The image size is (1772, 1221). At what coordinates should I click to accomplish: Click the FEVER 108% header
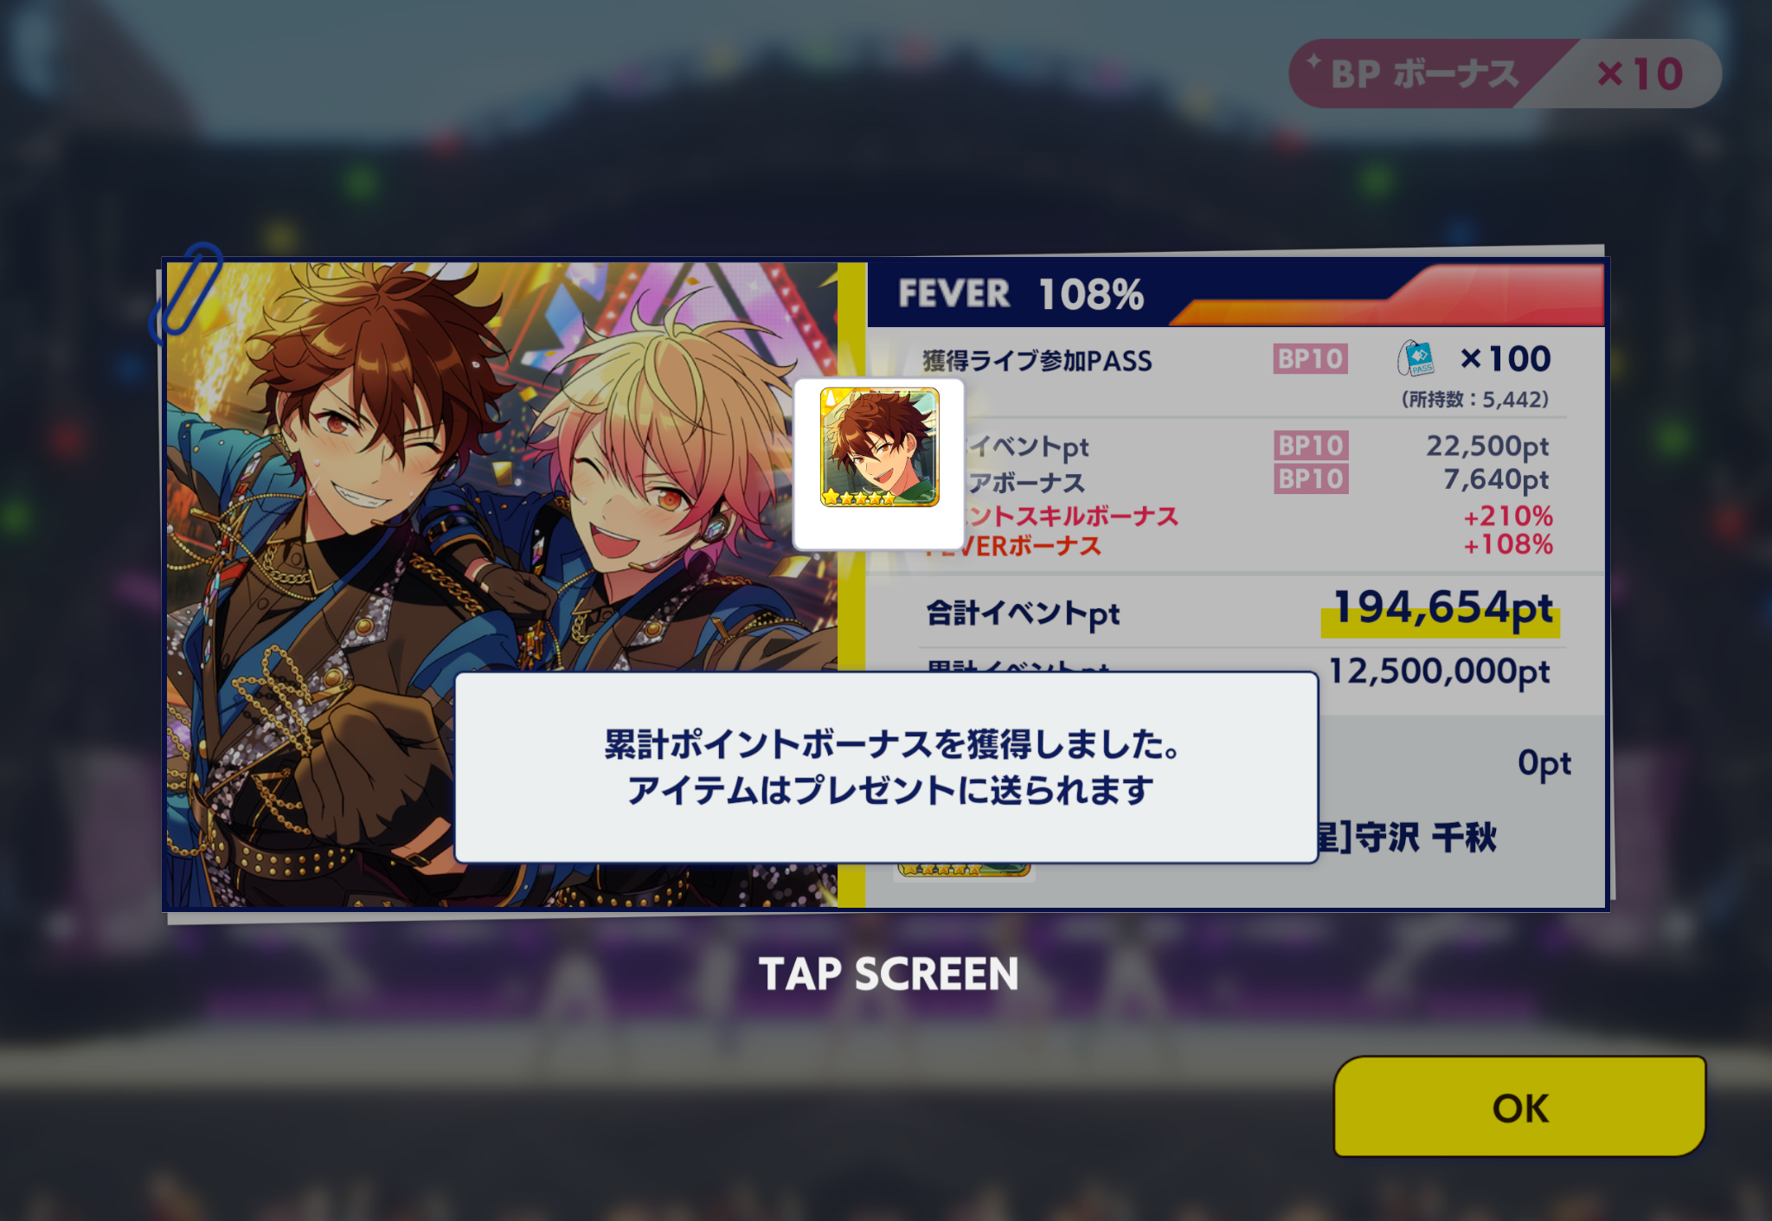tap(1021, 294)
